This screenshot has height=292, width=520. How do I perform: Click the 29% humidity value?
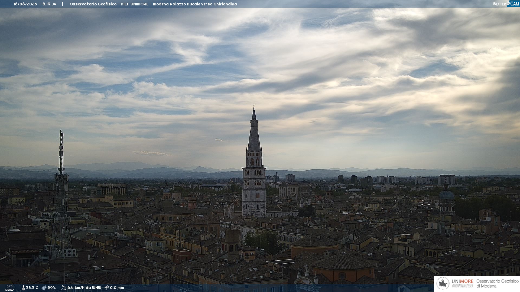[x=51, y=288]
